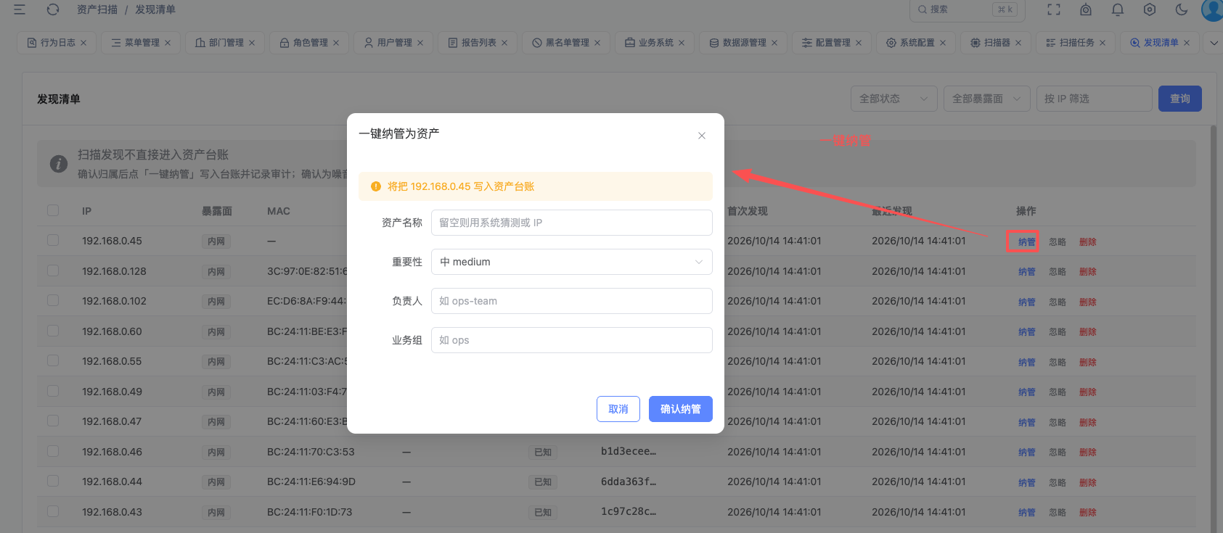
Task: Tick the checkbox beside 192.168.0.102
Action: tap(53, 300)
